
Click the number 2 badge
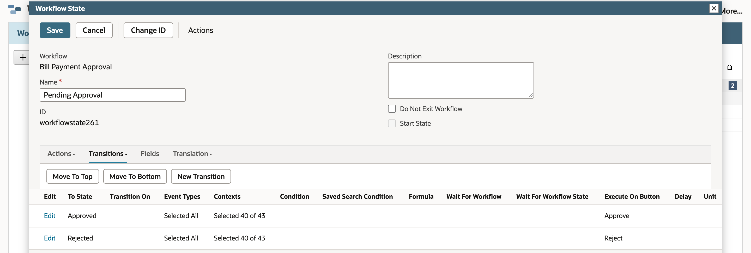[732, 86]
